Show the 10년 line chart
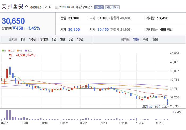The width and height of the screenshot is (186, 130). (x=80, y=39)
